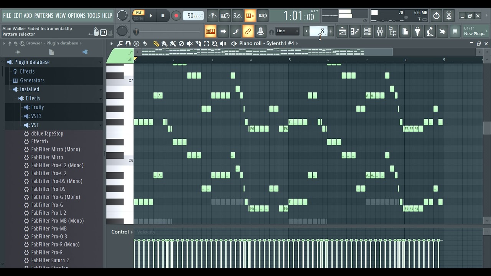Activate the Zoom magnifier tool in piano roll
The image size is (491, 276).
point(215,43)
